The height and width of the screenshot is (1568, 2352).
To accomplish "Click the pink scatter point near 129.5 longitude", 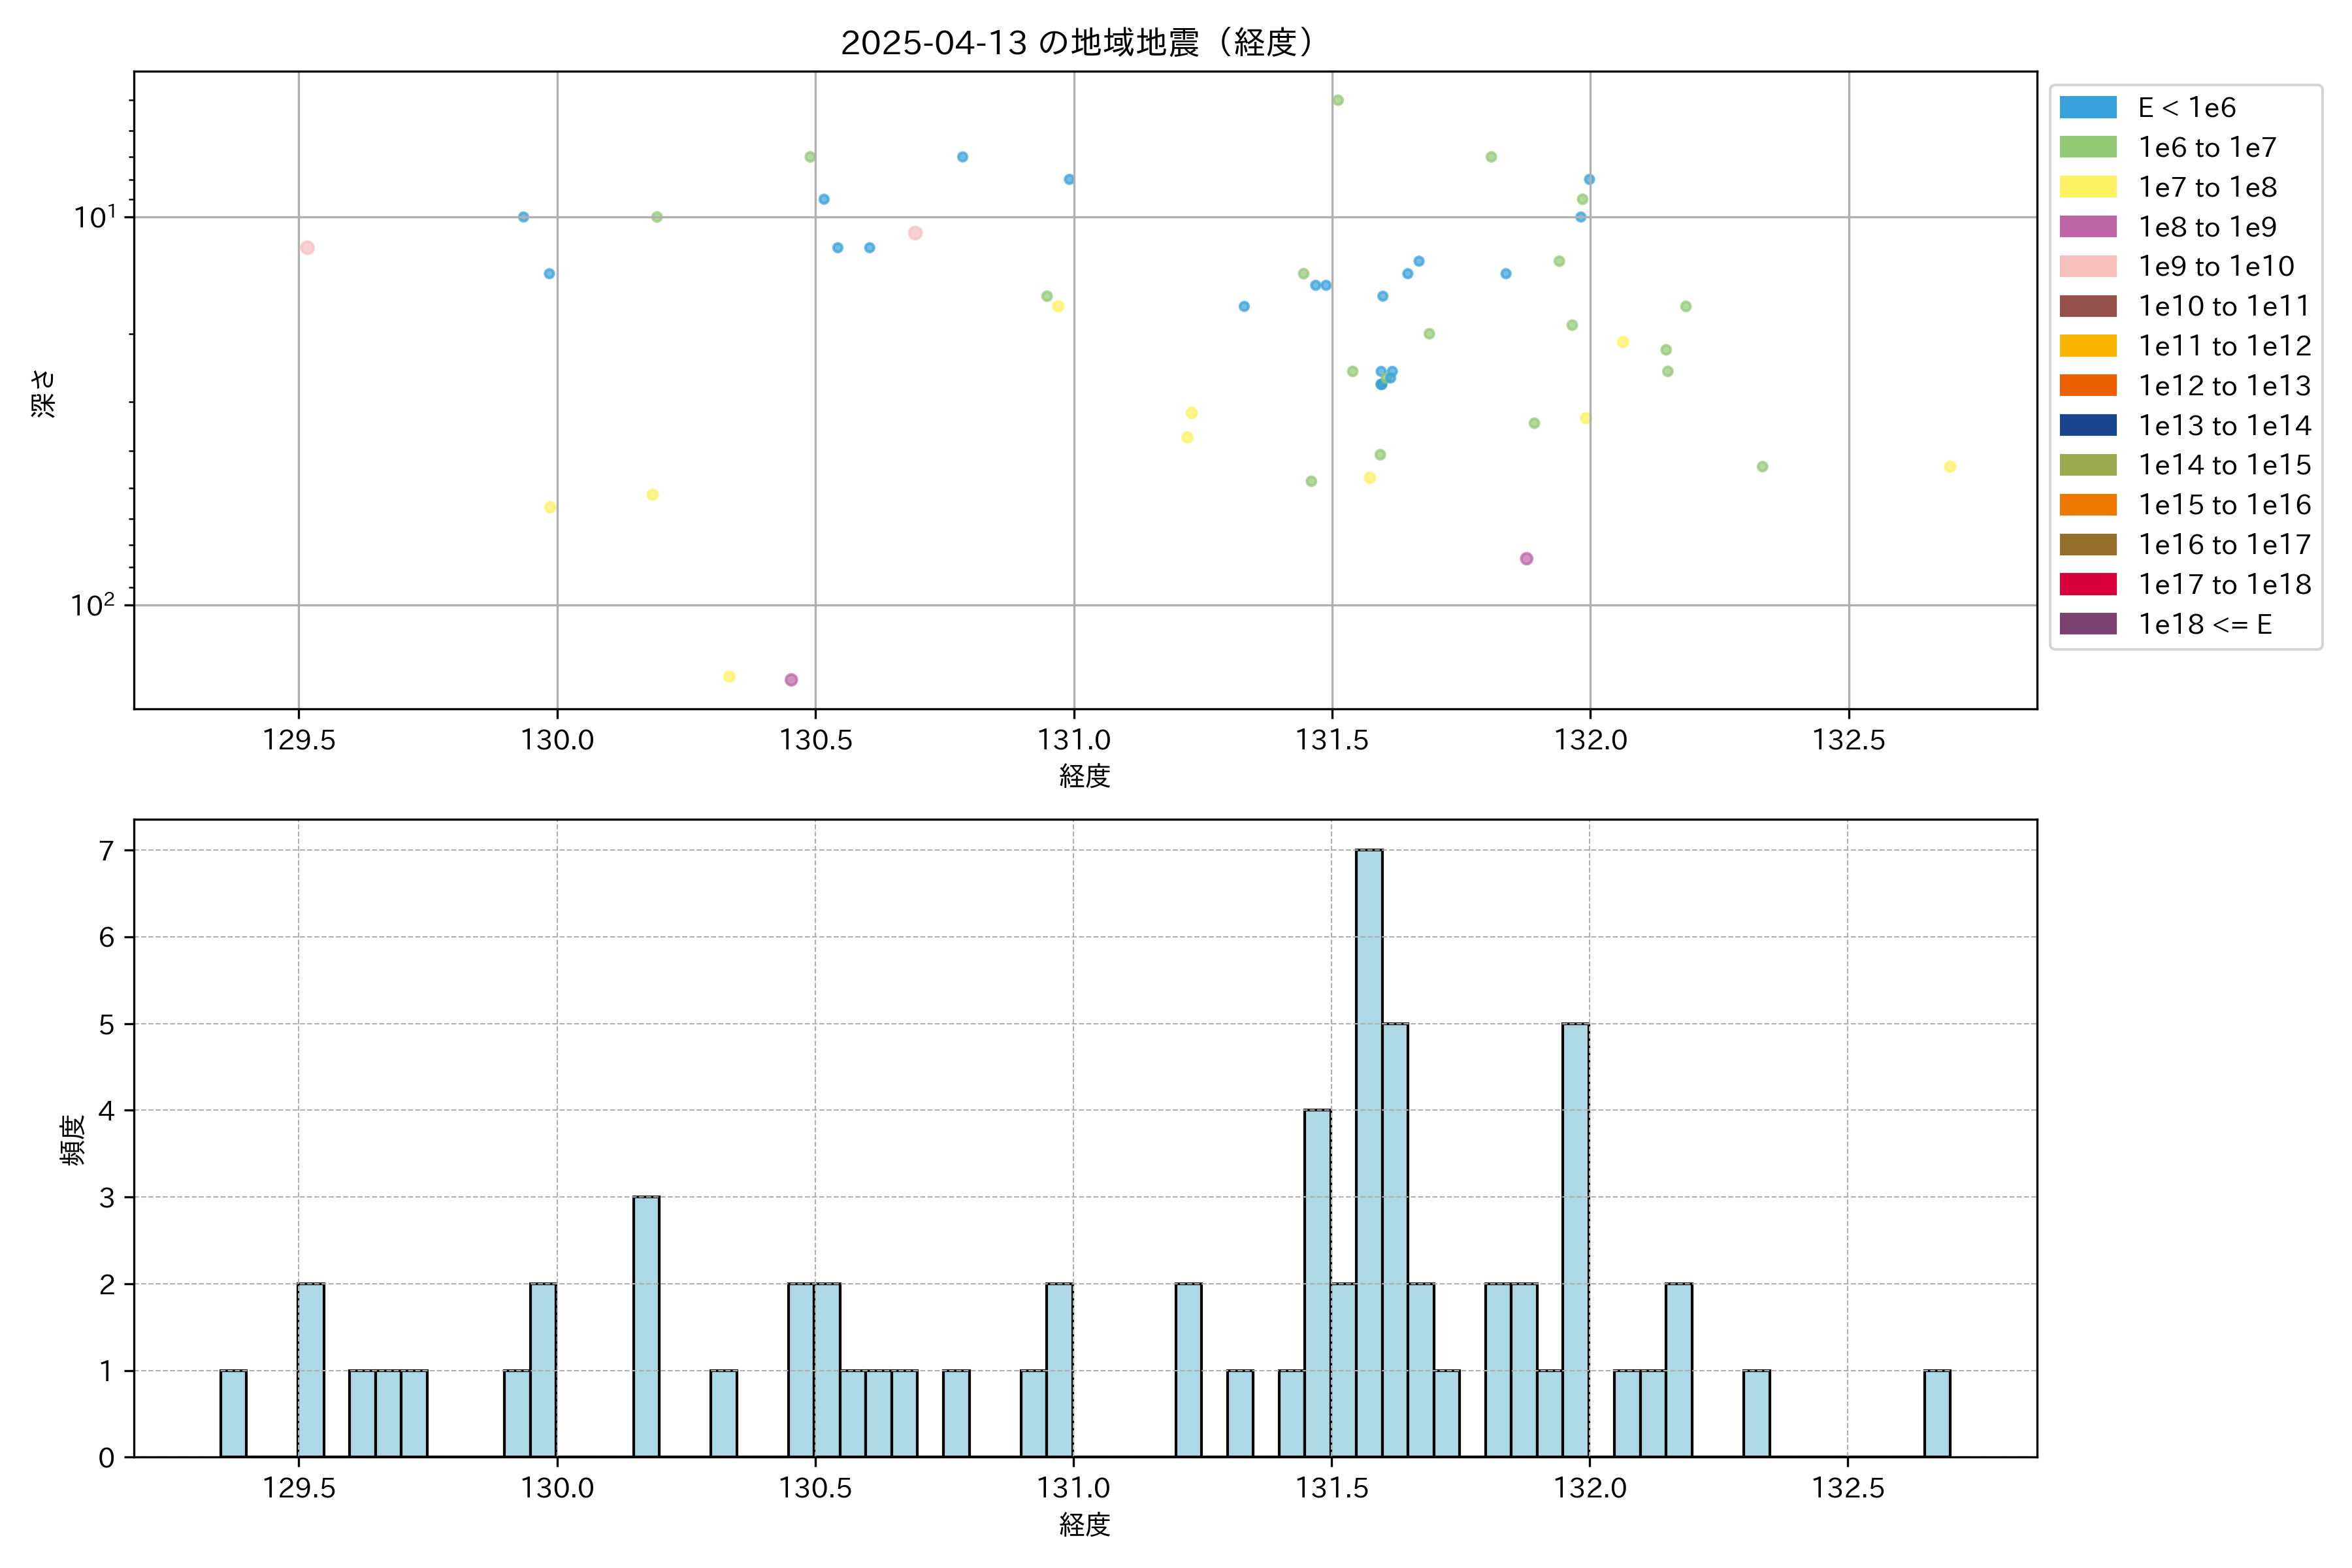I will point(307,248).
